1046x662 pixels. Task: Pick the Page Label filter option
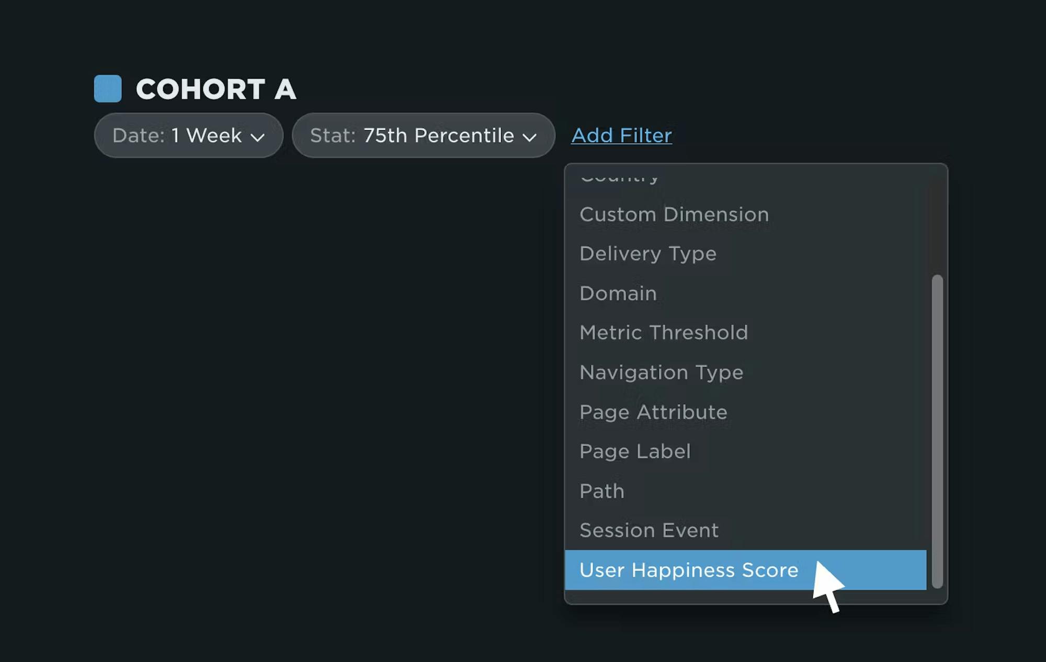635,451
